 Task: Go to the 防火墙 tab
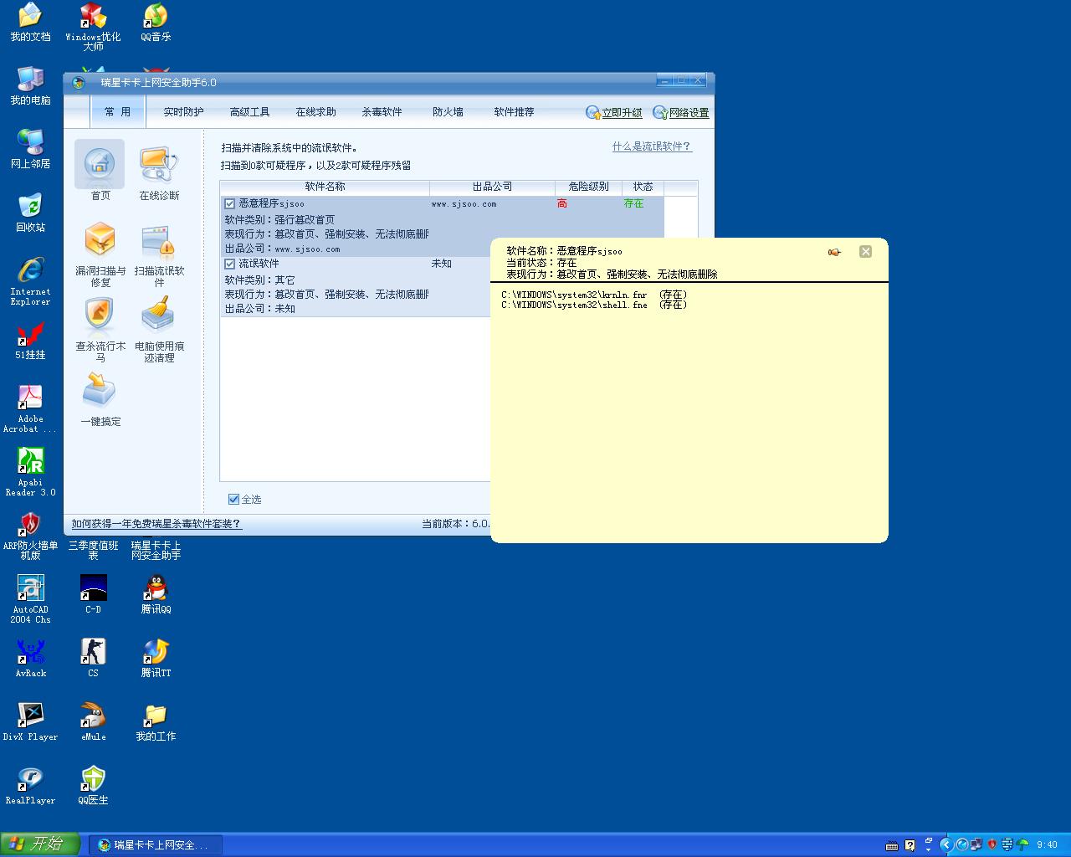448,112
